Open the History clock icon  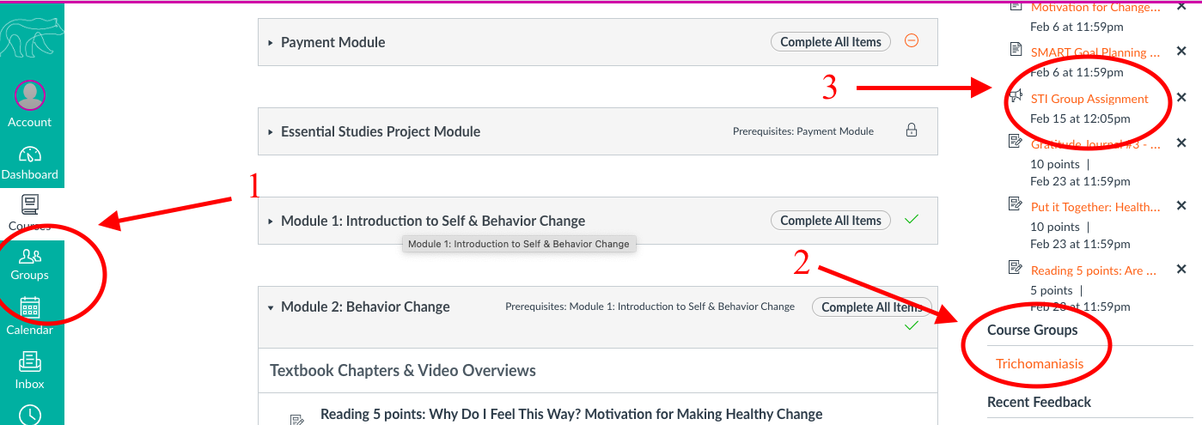tap(30, 413)
